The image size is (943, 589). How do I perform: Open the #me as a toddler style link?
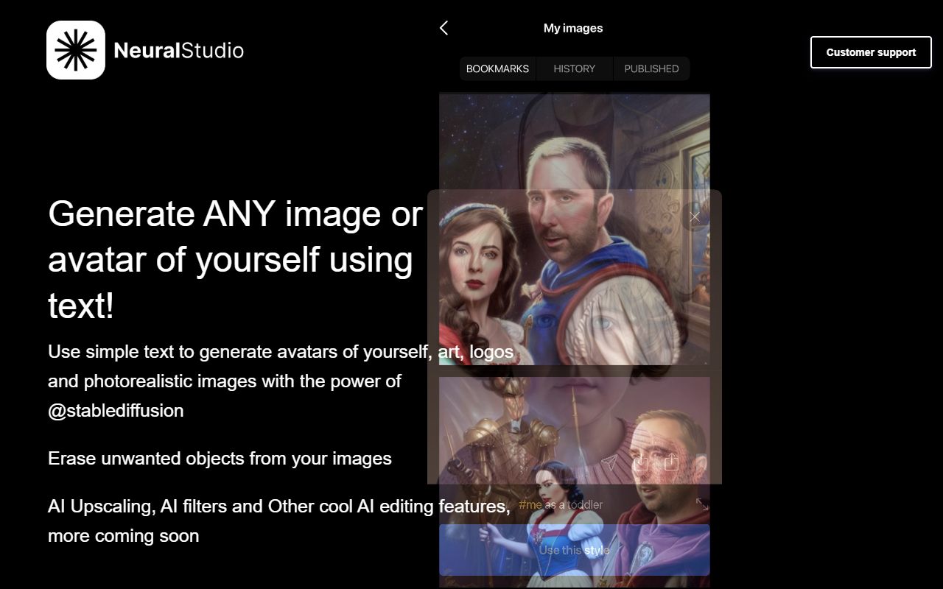pyautogui.click(x=561, y=504)
